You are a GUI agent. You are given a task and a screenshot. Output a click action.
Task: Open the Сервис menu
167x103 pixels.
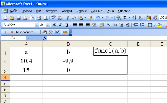(82, 11)
